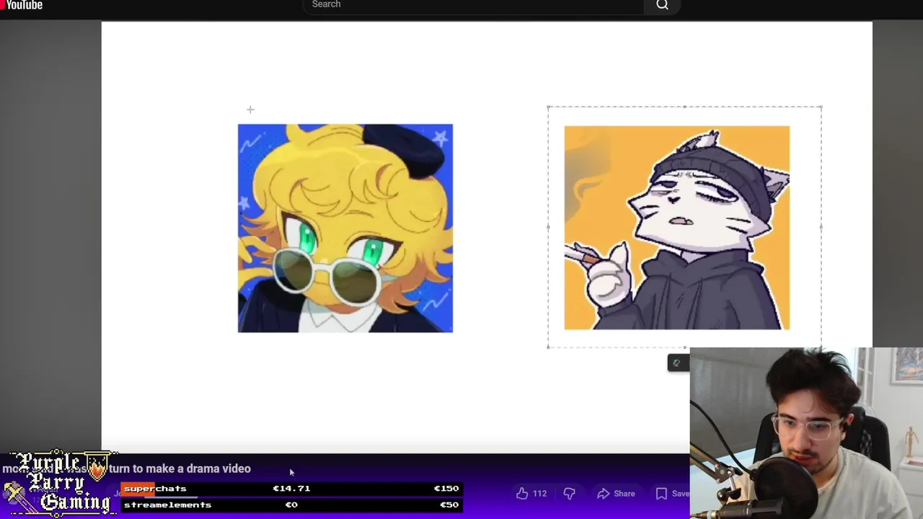Screen dimensions: 923x519
Task: Click the YouTube logo
Action: tap(22, 5)
